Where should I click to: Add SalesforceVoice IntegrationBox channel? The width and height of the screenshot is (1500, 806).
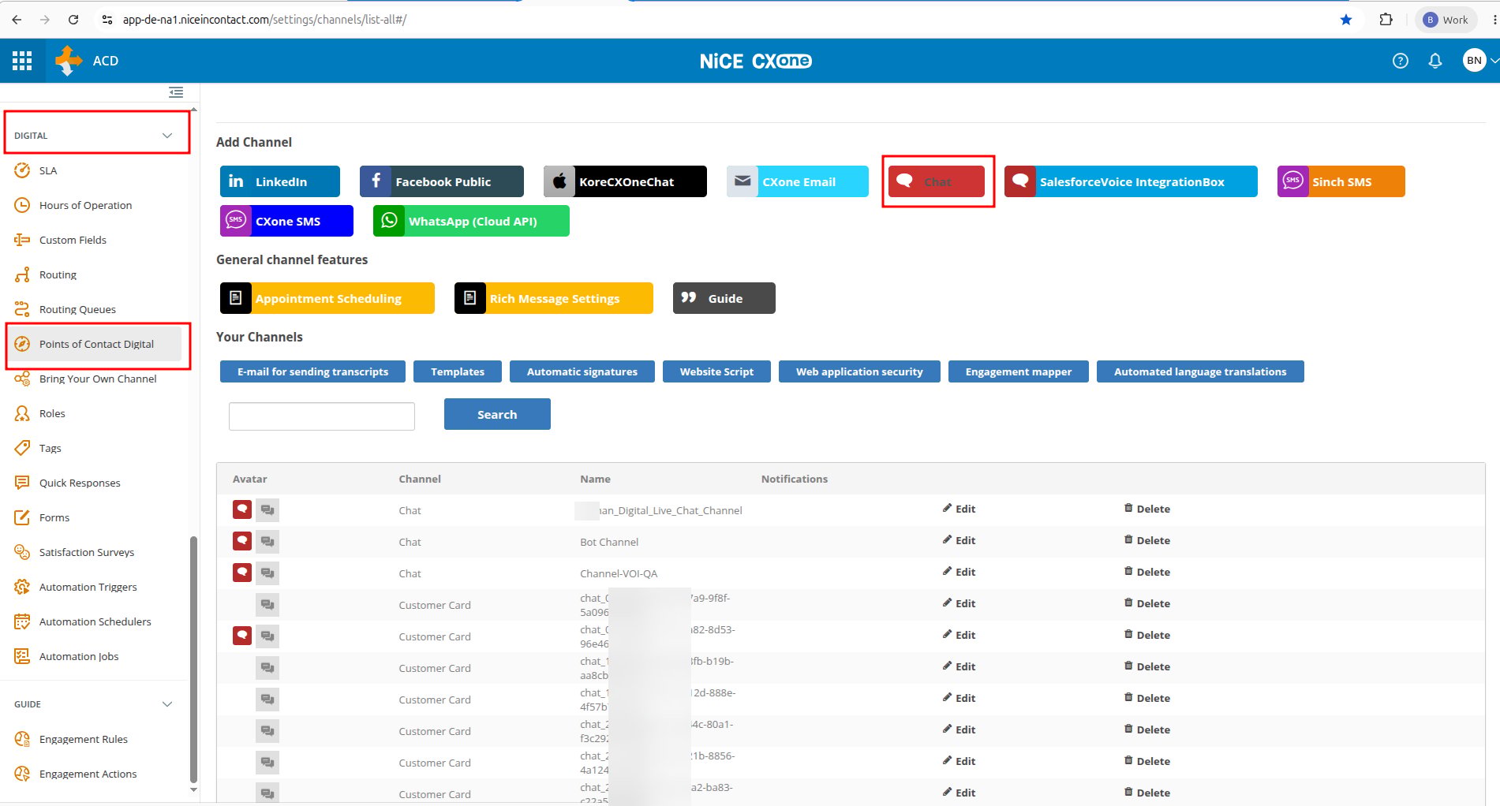[x=1131, y=181]
